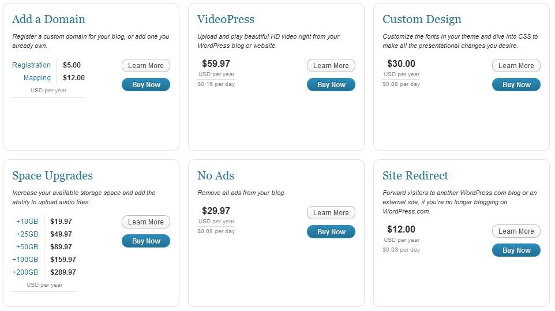This screenshot has height=311, width=555.
Task: Buy the No Ads upgrade
Action: point(331,232)
